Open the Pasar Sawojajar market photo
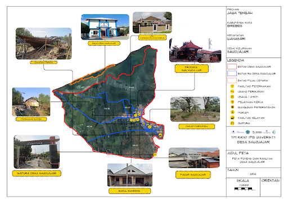This screenshot has width=288, height=203. 194,158
